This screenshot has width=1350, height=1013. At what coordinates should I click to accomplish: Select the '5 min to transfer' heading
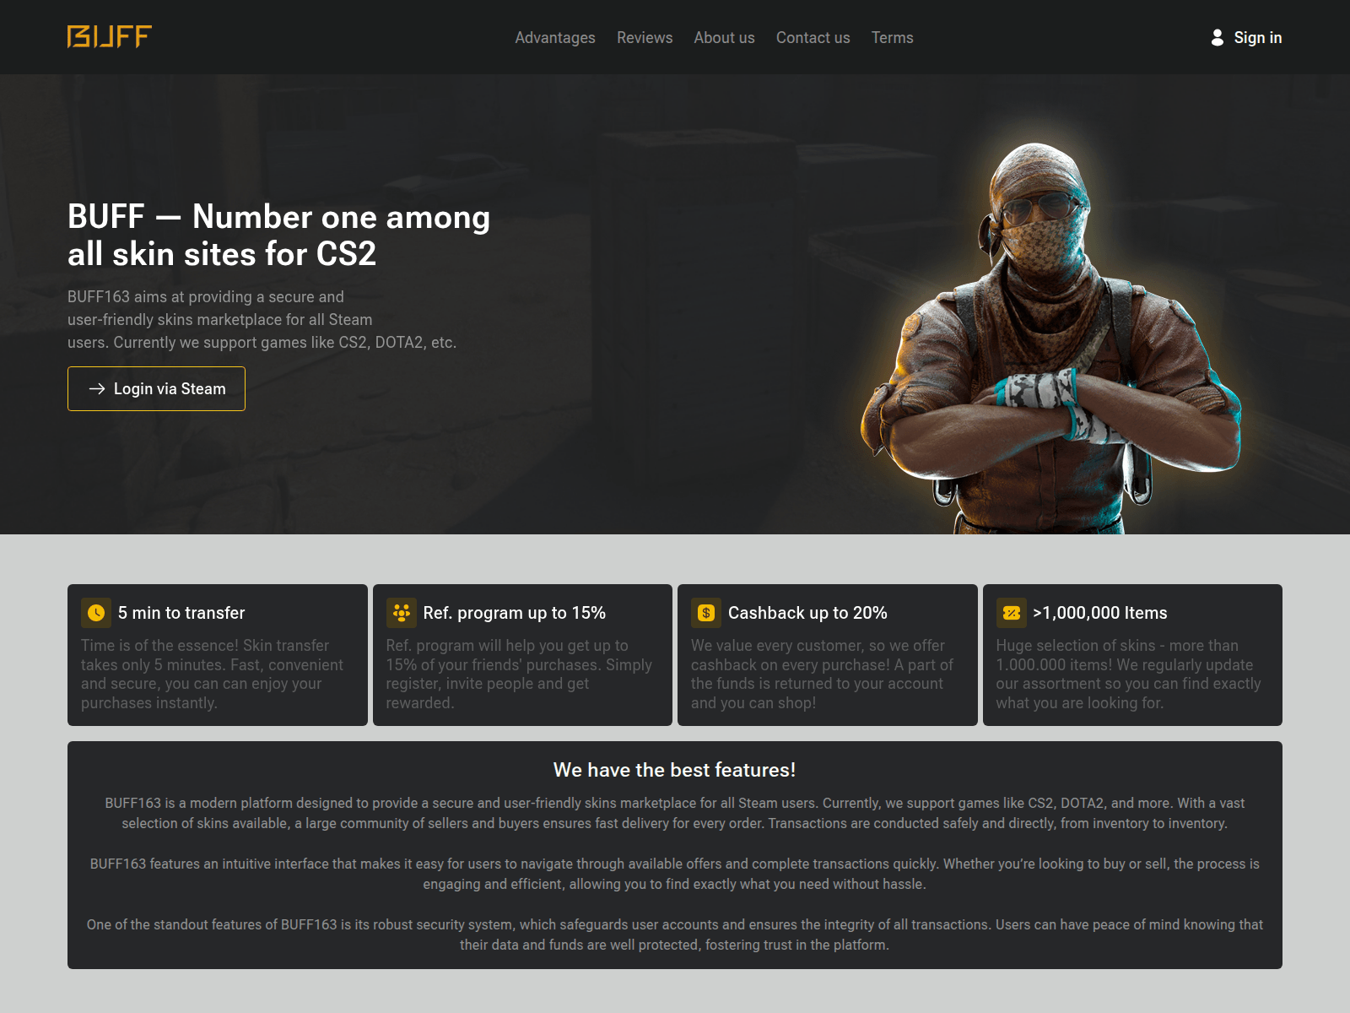(181, 613)
